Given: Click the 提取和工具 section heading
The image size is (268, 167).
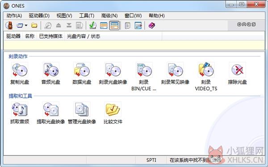Looking at the screenshot, I should click(x=21, y=96).
